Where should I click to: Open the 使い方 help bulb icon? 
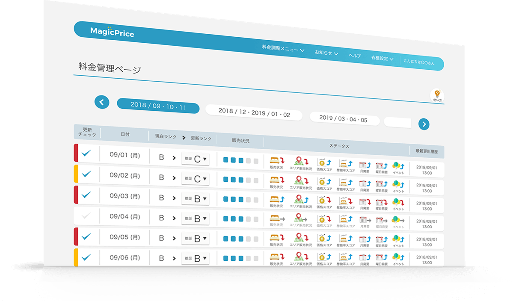point(437,95)
